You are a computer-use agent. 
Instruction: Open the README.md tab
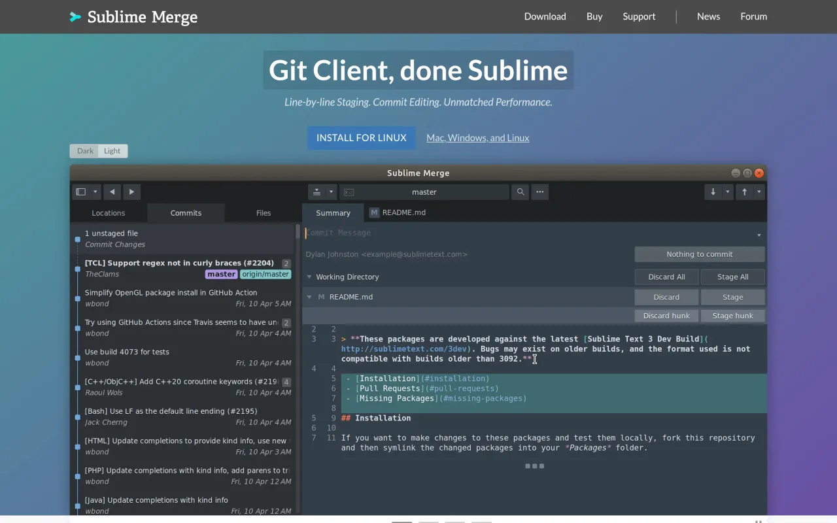pyautogui.click(x=398, y=212)
